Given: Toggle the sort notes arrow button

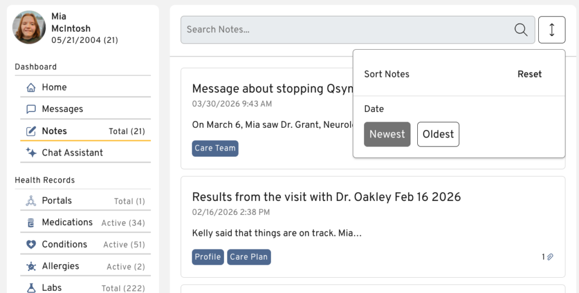Looking at the screenshot, I should pos(552,30).
